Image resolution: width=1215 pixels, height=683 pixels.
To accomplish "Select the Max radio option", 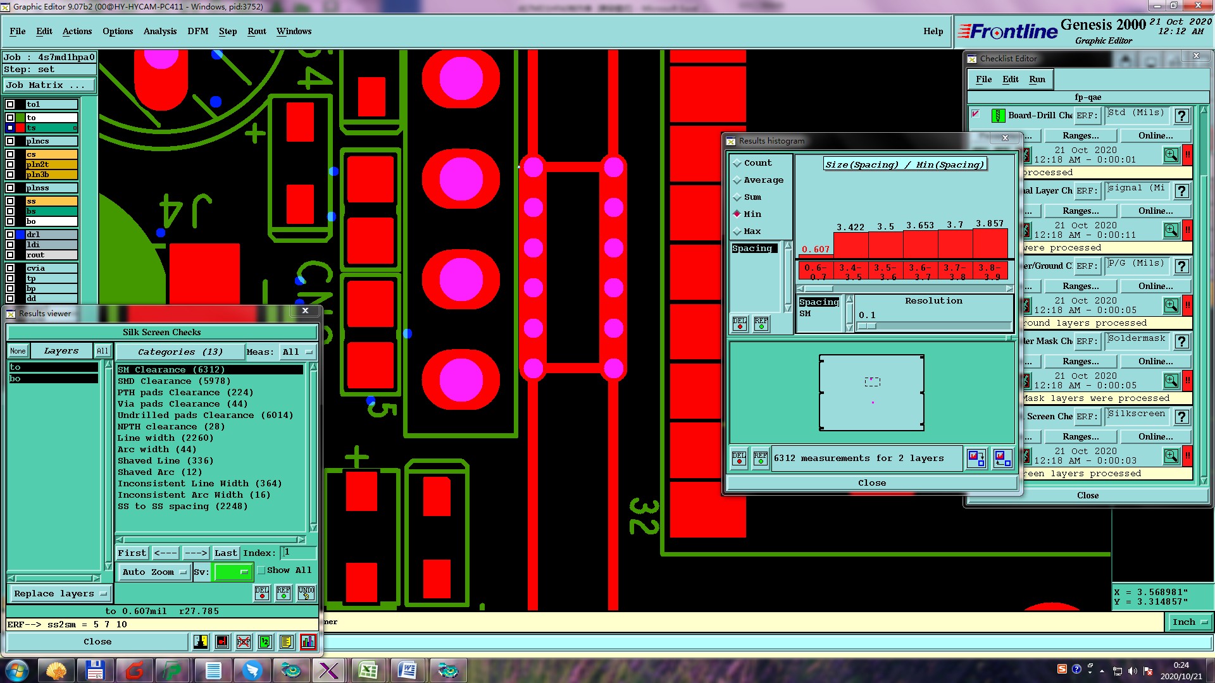I will pos(737,231).
